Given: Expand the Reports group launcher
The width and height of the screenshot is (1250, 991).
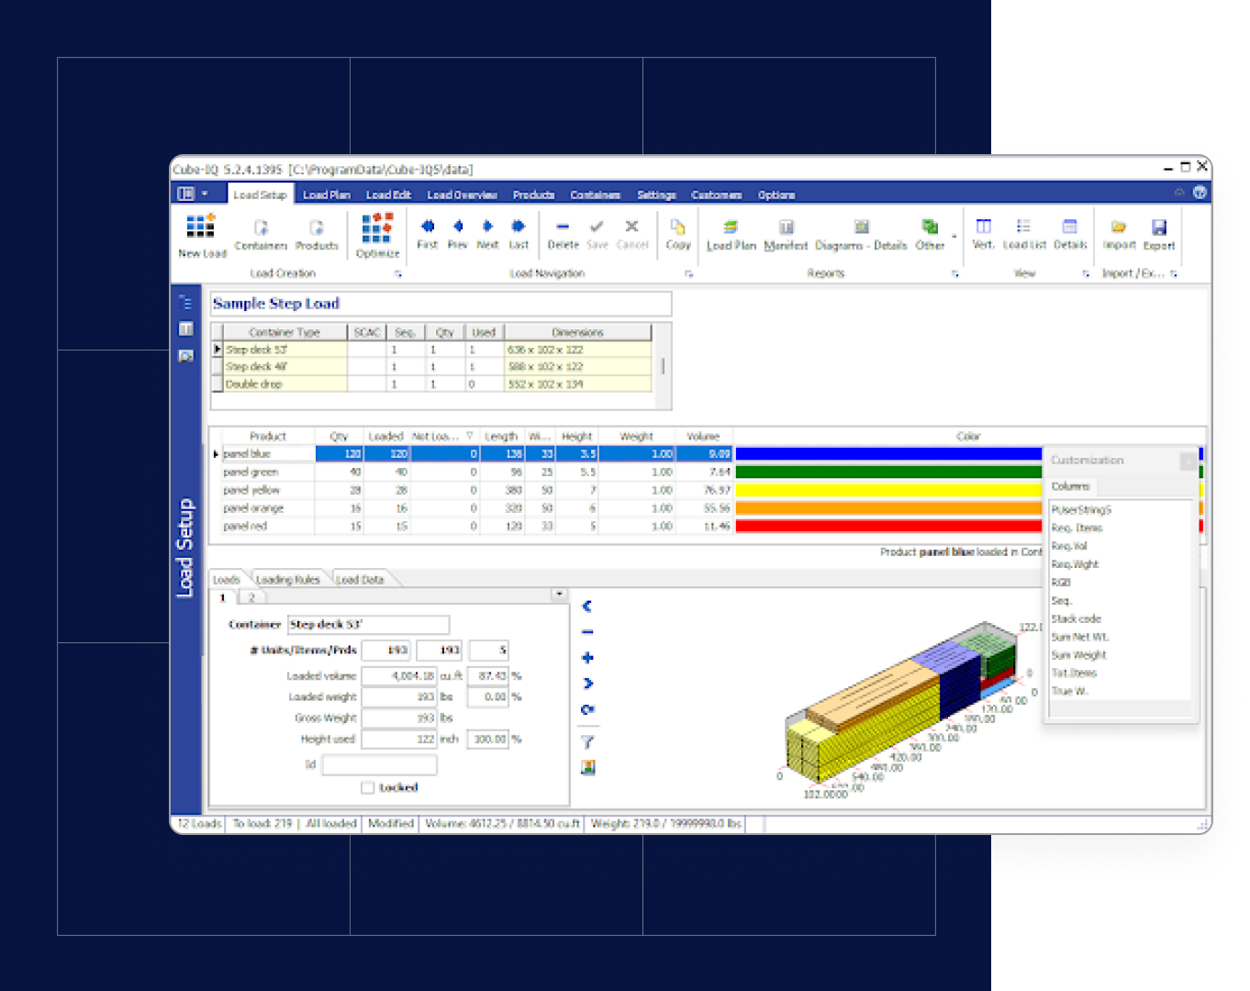Looking at the screenshot, I should click(955, 273).
